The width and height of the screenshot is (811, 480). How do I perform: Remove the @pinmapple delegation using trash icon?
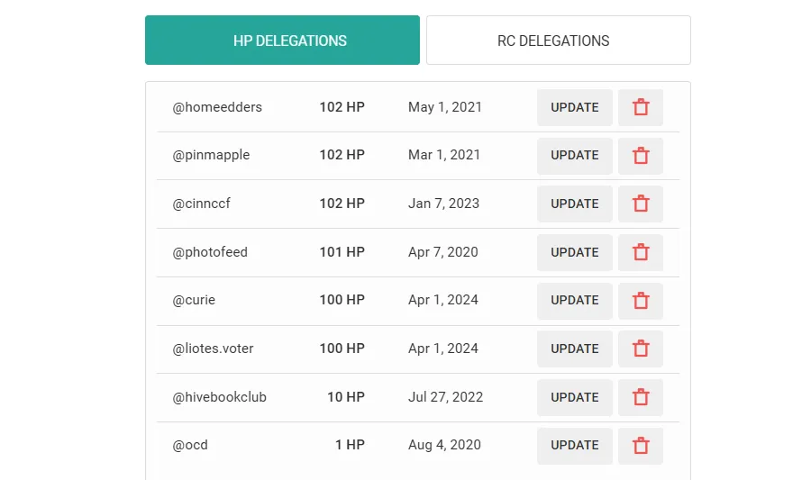[x=641, y=156]
